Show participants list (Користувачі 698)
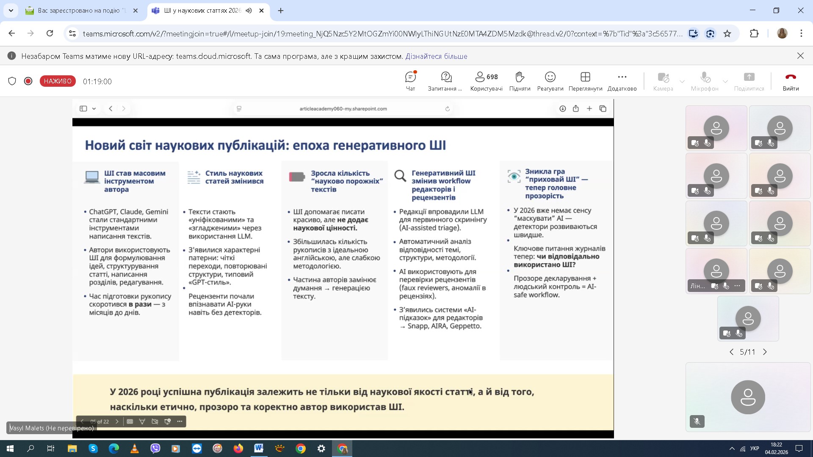813x457 pixels. pos(486,77)
